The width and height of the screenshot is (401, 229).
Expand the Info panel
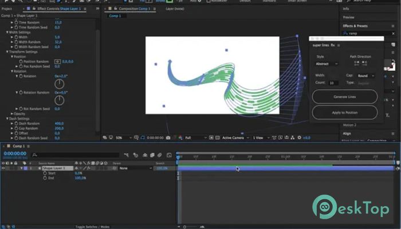pos(346,9)
